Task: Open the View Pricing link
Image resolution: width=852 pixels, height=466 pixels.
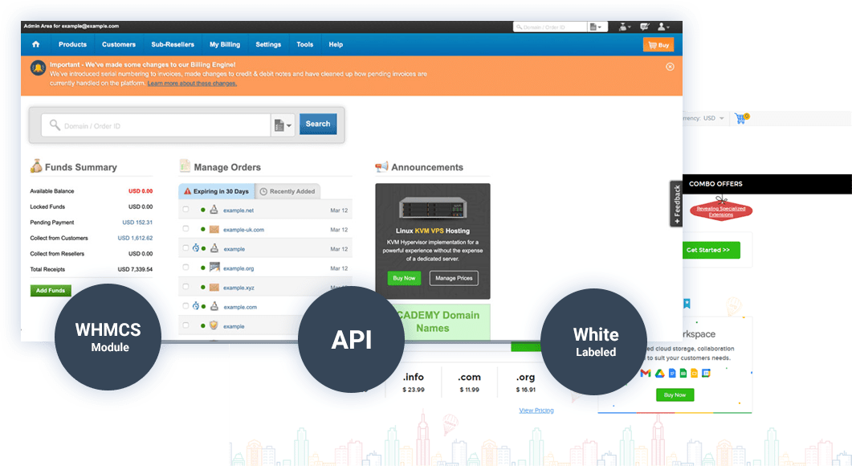Action: point(536,410)
